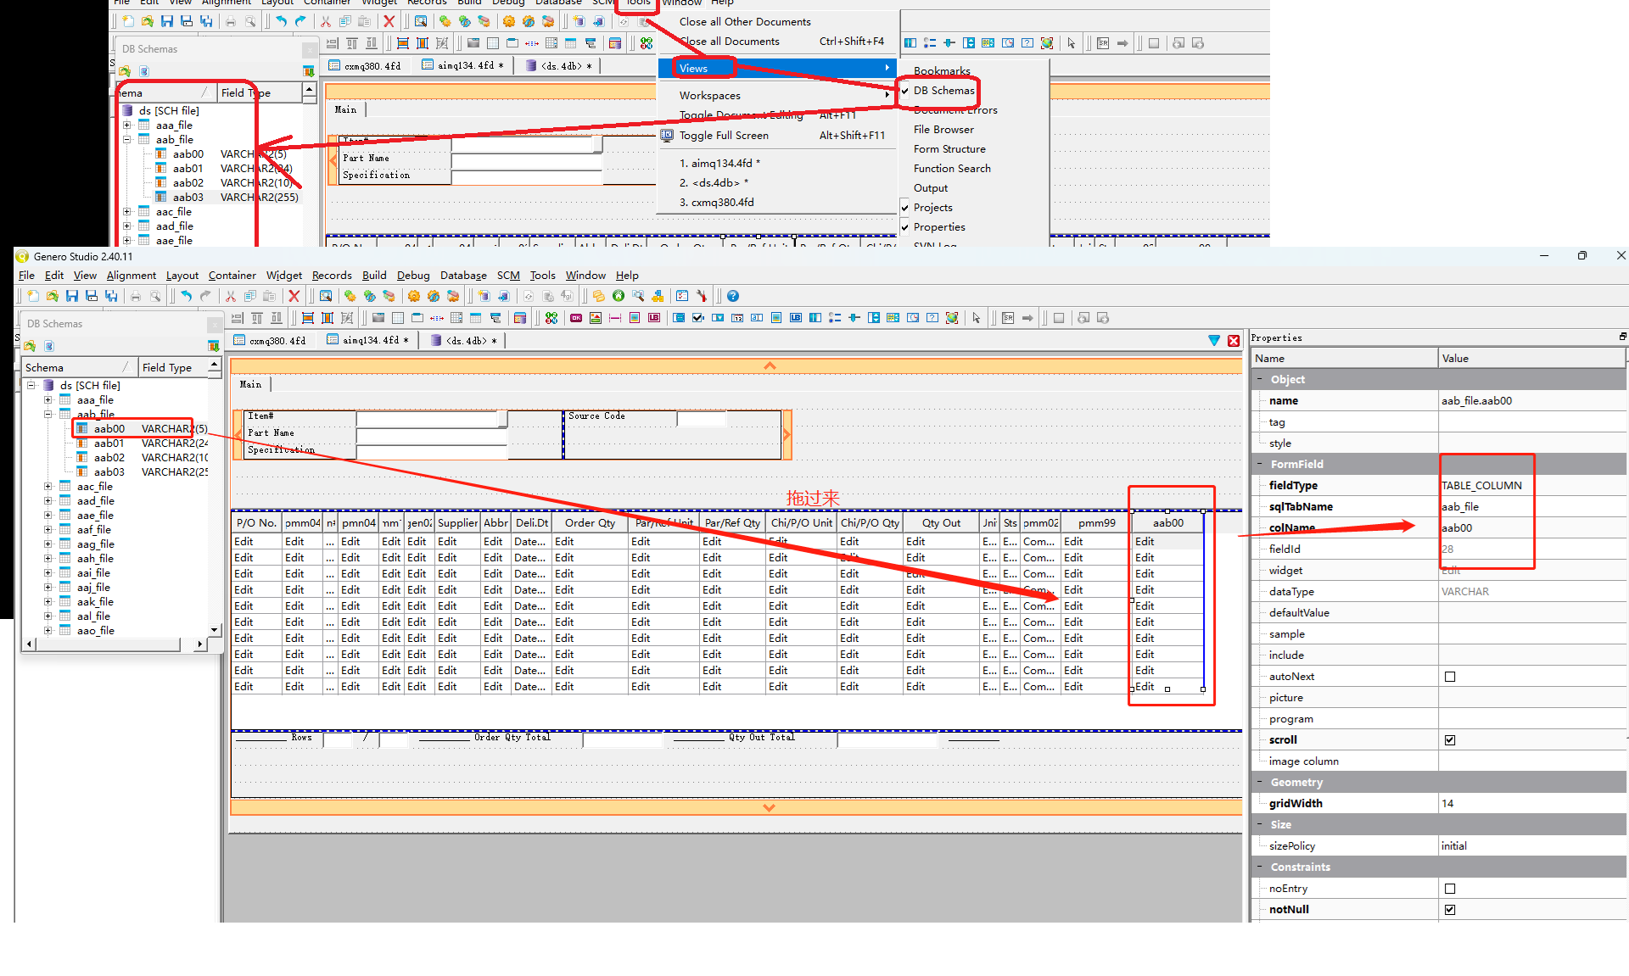Close the document with red X button
This screenshot has width=1629, height=976.
pos(1234,340)
